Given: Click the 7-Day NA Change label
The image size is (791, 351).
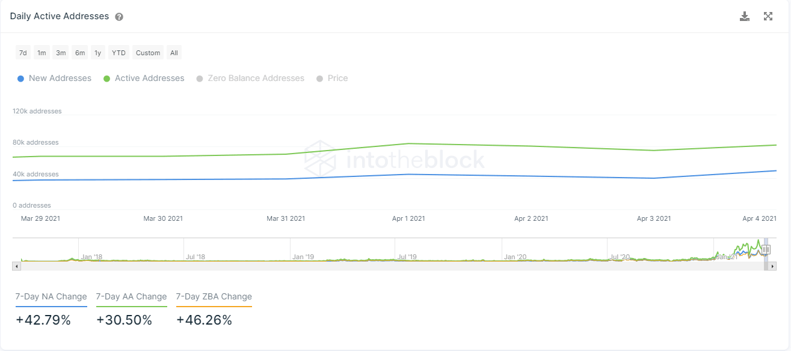Looking at the screenshot, I should (51, 296).
